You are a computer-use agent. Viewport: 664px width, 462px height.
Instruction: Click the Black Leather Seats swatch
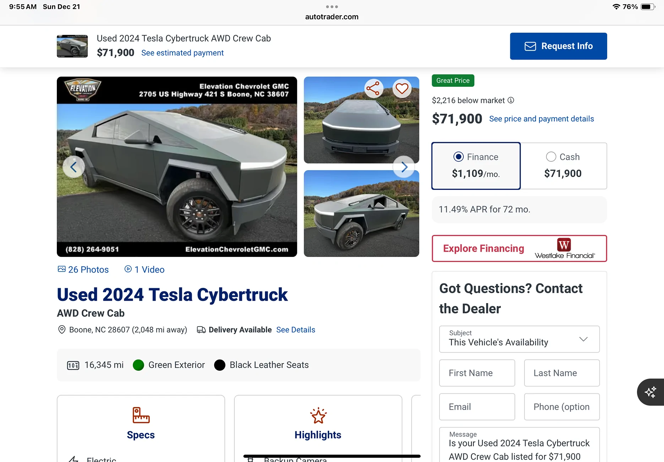[220, 365]
